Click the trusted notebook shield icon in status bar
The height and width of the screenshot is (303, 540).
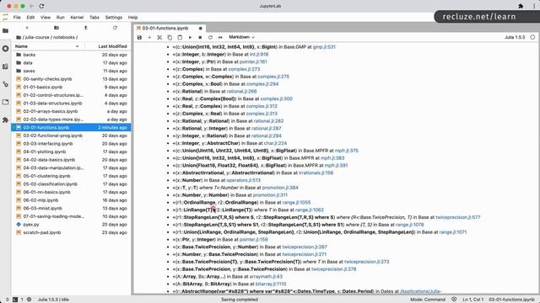tap(454, 300)
